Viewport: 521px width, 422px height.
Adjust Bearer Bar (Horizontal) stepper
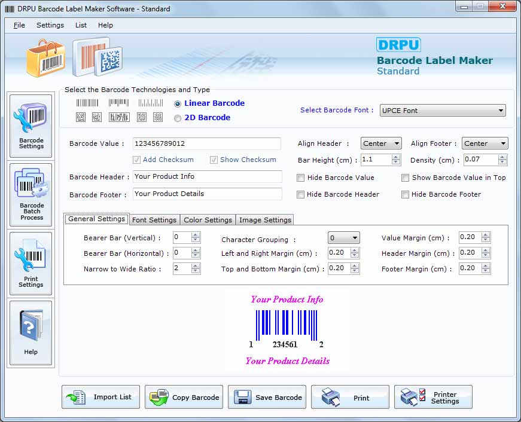pos(196,253)
